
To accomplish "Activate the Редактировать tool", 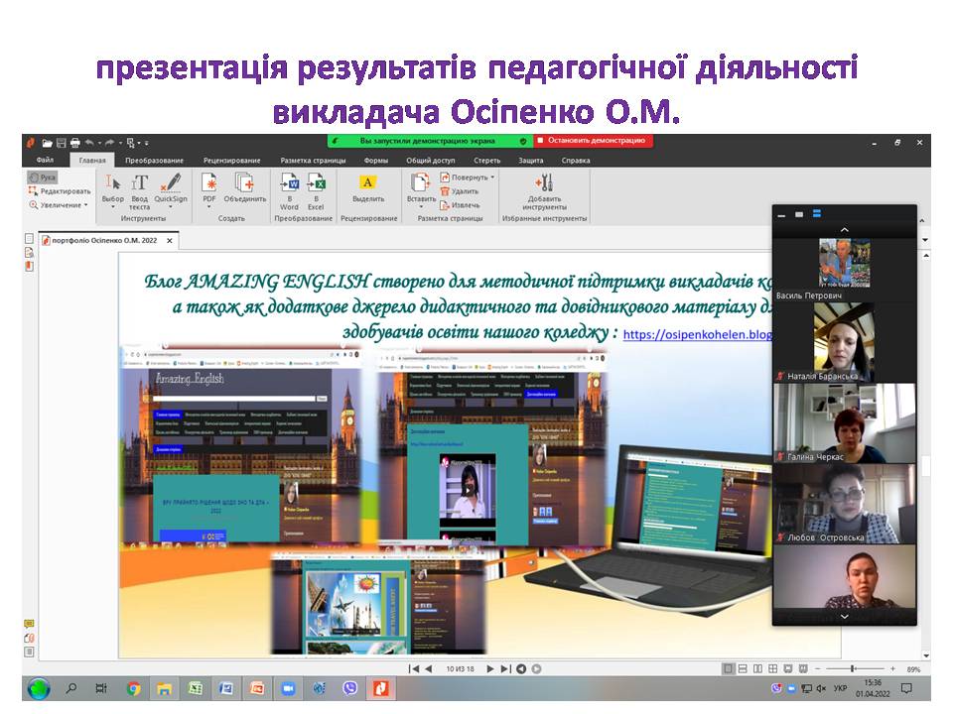I will [x=60, y=191].
